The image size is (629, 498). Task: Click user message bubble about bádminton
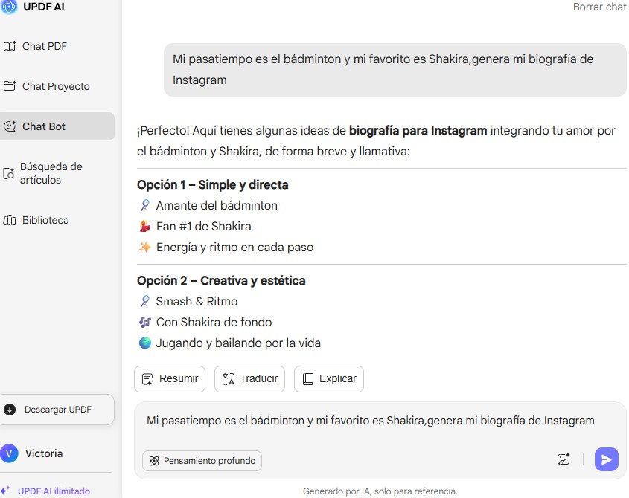tap(395, 70)
